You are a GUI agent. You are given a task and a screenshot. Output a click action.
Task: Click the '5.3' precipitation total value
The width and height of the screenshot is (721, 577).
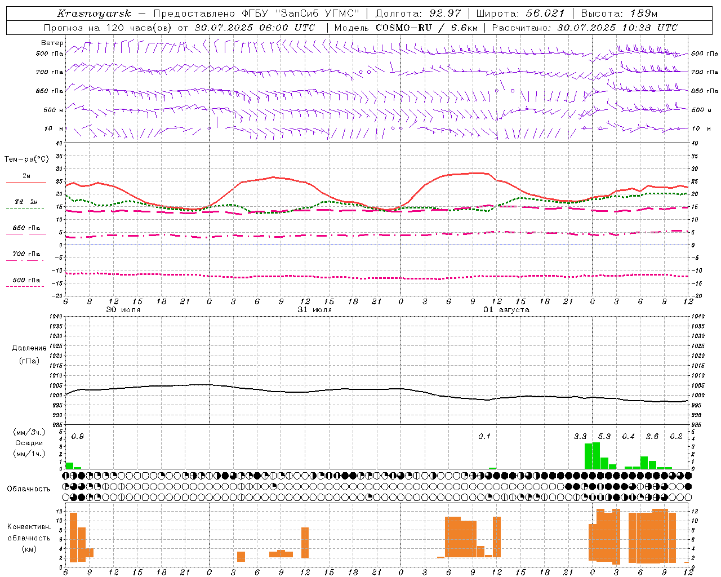pos(604,437)
